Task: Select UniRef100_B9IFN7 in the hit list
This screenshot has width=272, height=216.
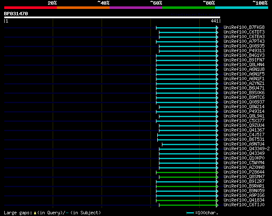Action: [x=244, y=60]
